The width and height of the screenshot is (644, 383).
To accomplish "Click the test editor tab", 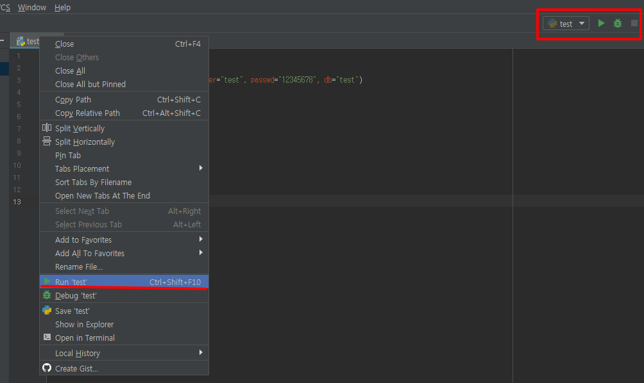I will point(27,42).
